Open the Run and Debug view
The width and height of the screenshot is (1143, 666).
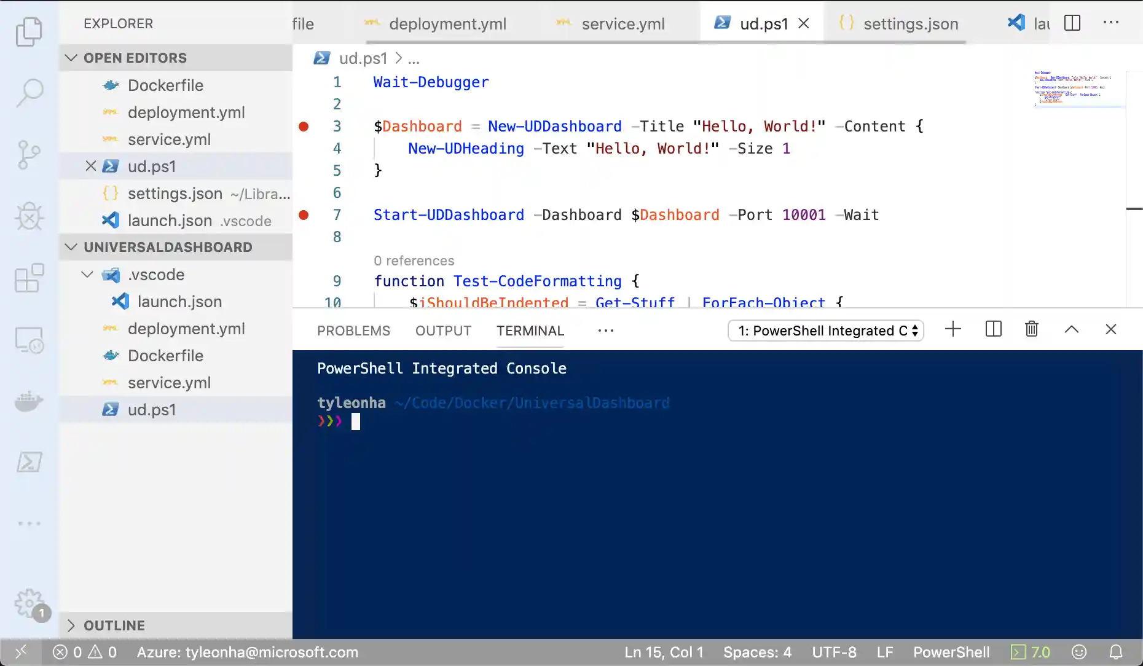coord(29,216)
